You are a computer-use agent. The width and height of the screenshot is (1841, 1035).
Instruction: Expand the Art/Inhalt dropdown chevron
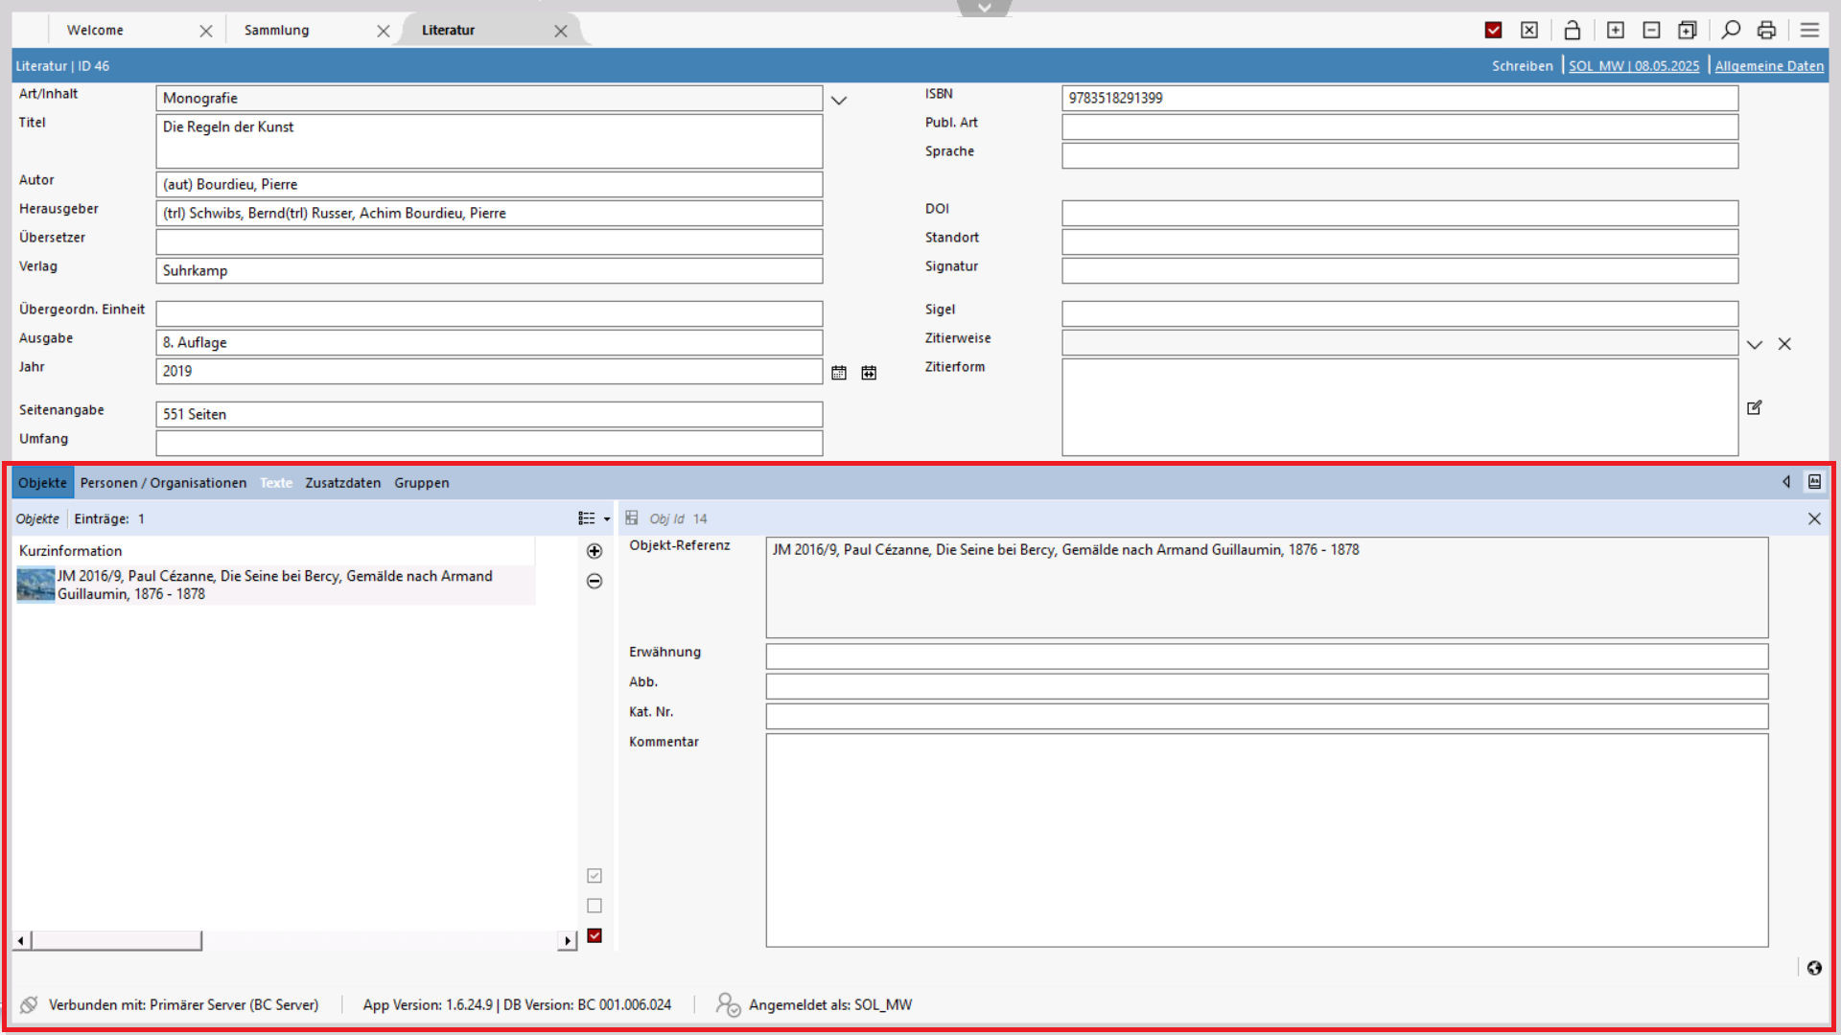[x=839, y=100]
